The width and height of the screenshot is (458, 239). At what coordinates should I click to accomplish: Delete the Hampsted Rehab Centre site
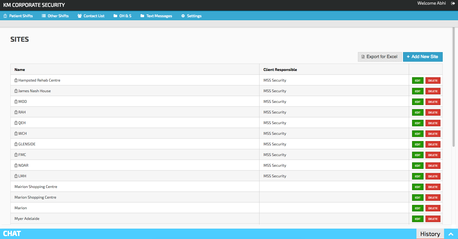433,80
